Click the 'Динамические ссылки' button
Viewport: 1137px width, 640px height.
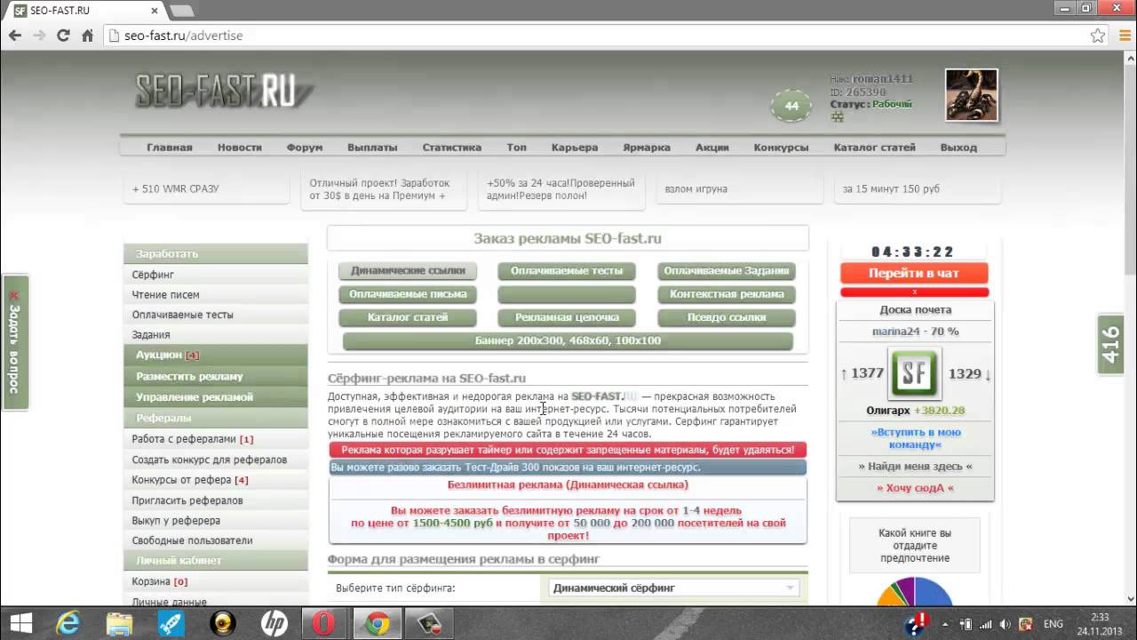pyautogui.click(x=408, y=271)
